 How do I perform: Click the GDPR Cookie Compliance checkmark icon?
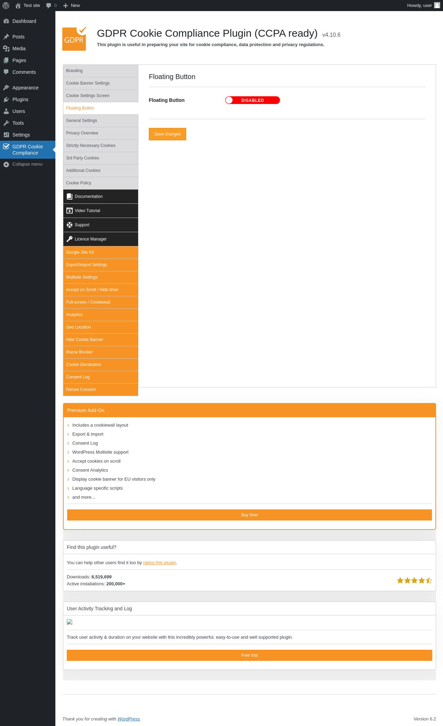point(6,146)
